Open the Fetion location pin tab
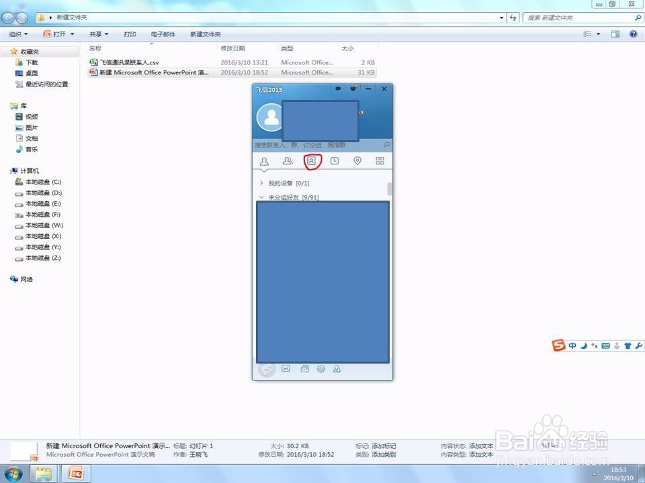This screenshot has width=645, height=483. tap(357, 161)
